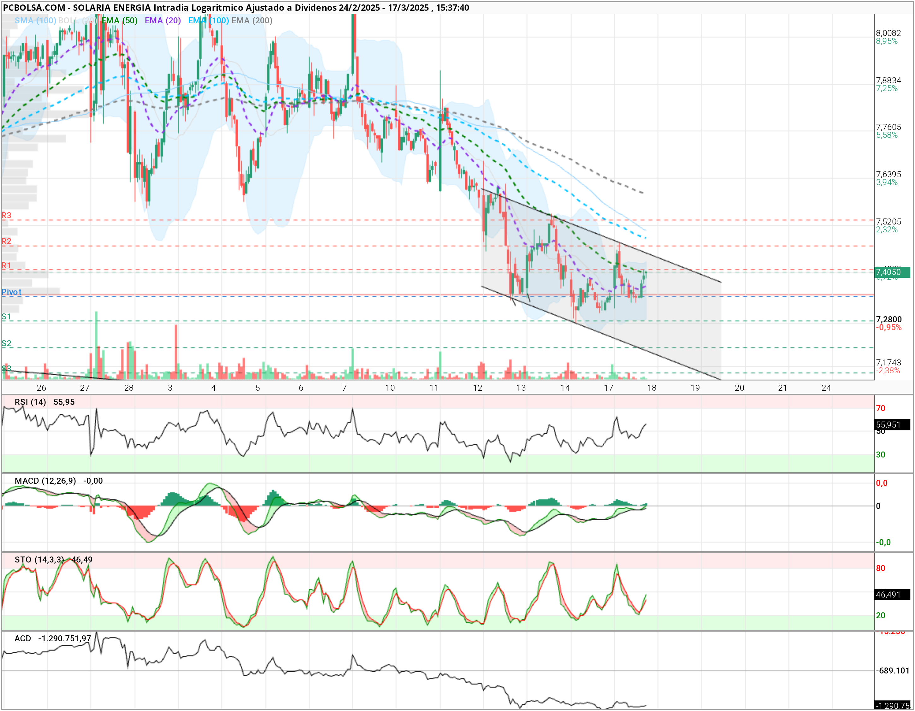Click the Pivot level label
915x711 pixels.
coord(11,292)
